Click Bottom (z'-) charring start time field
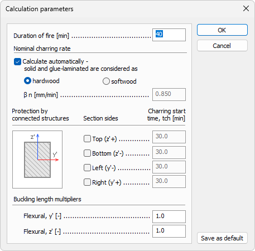The height and width of the screenshot is (251, 255). [169, 152]
